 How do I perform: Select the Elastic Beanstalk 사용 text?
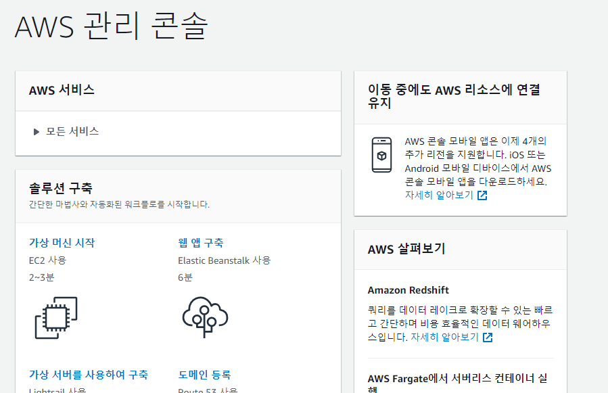[x=224, y=260]
